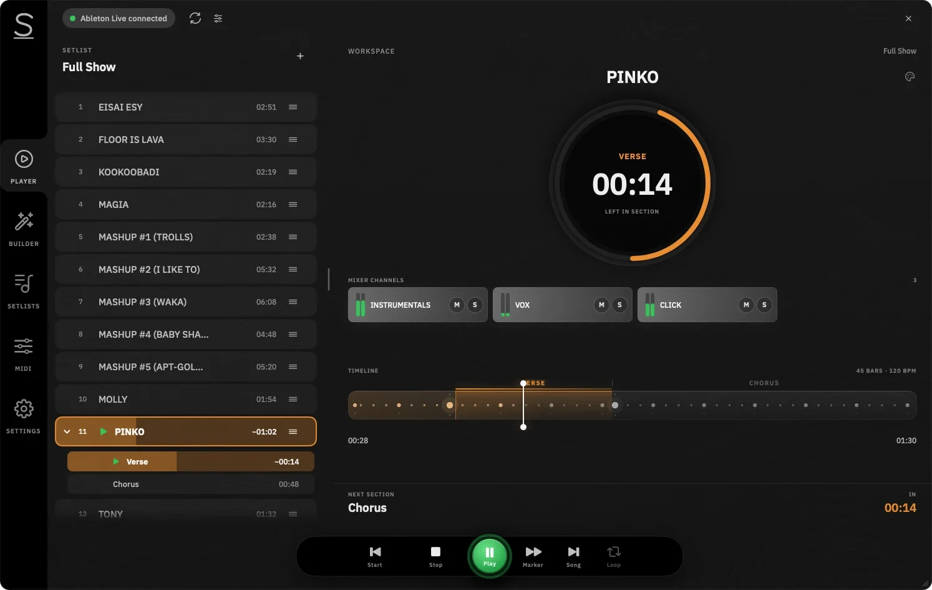Collapse the PINKO song sections
Image resolution: width=932 pixels, height=590 pixels.
pyautogui.click(x=67, y=431)
